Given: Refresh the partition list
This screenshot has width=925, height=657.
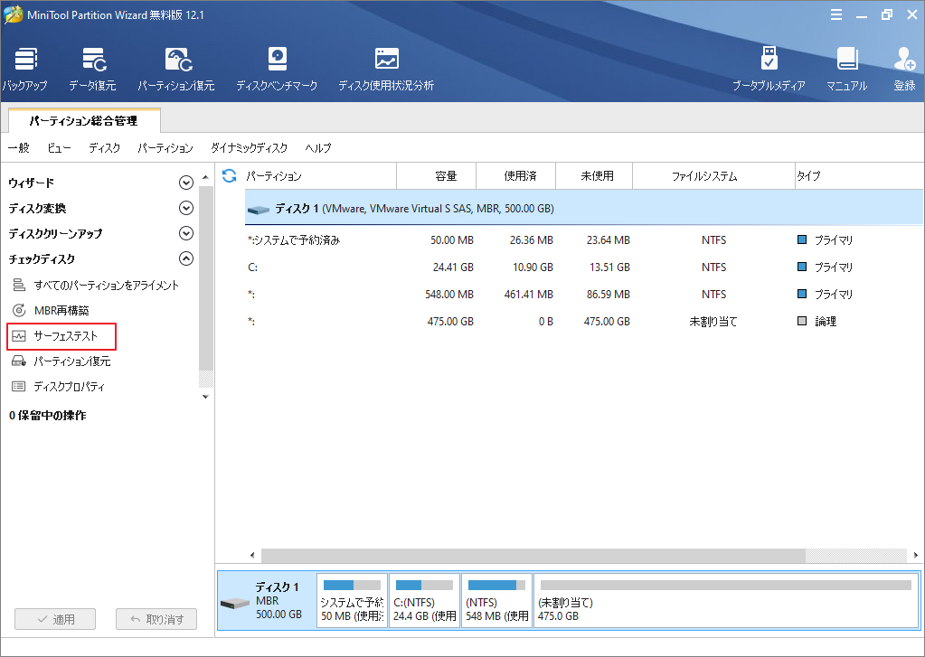Looking at the screenshot, I should pos(229,175).
